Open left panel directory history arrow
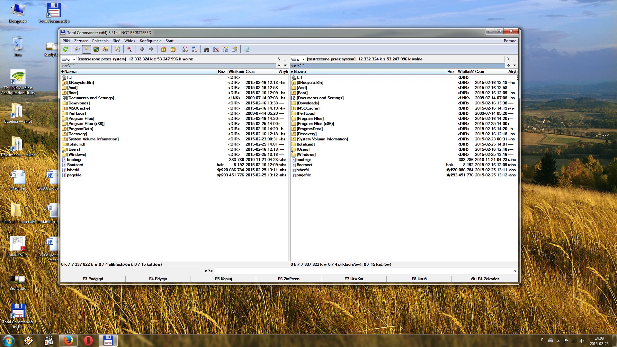 pyautogui.click(x=285, y=66)
